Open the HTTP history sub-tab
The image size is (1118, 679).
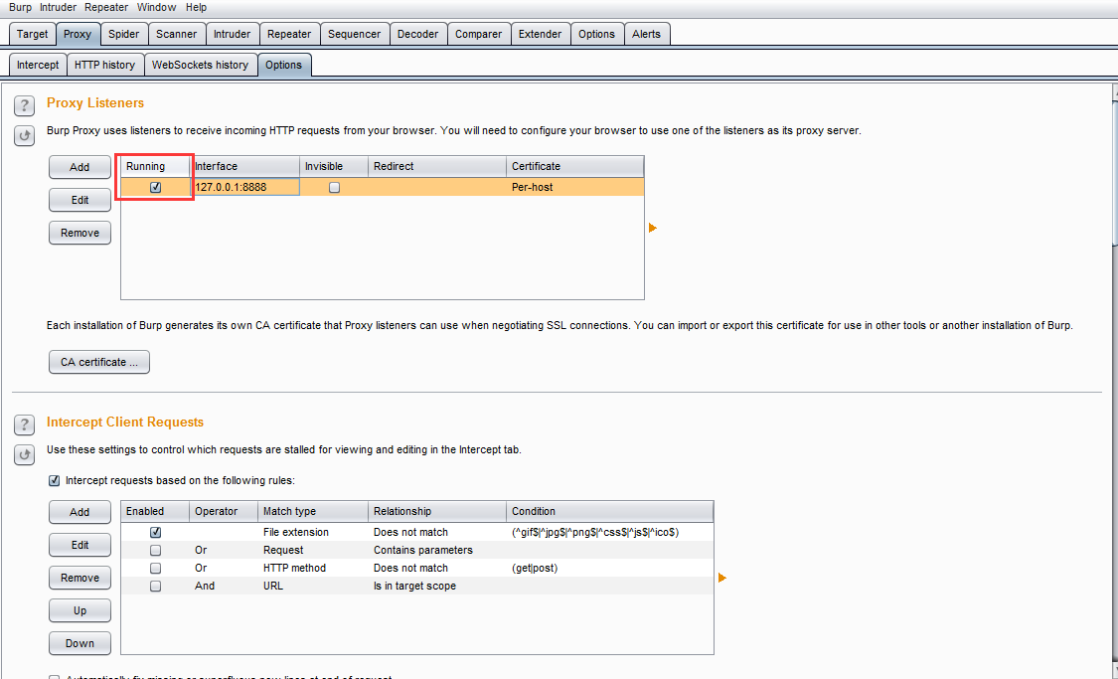point(104,65)
